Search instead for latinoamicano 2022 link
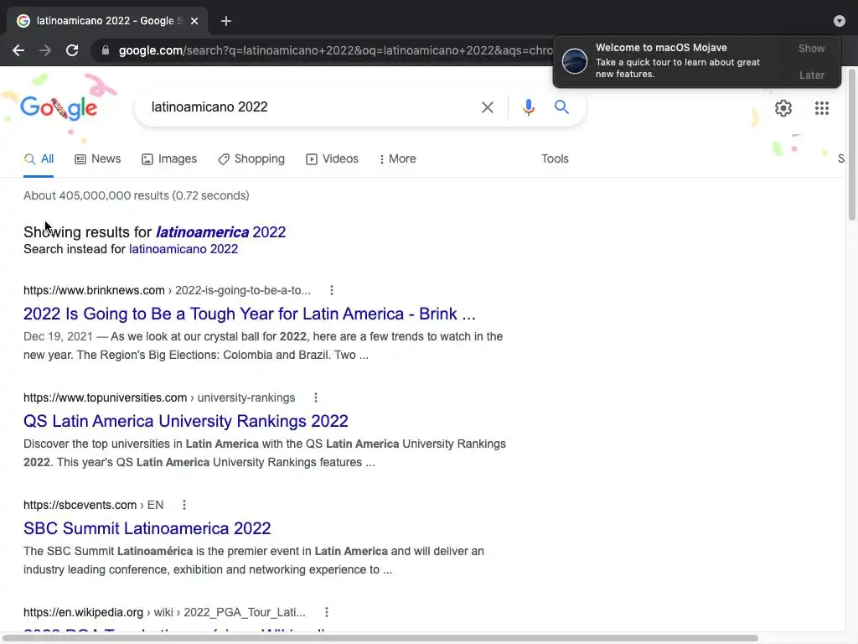The width and height of the screenshot is (858, 644). point(183,249)
